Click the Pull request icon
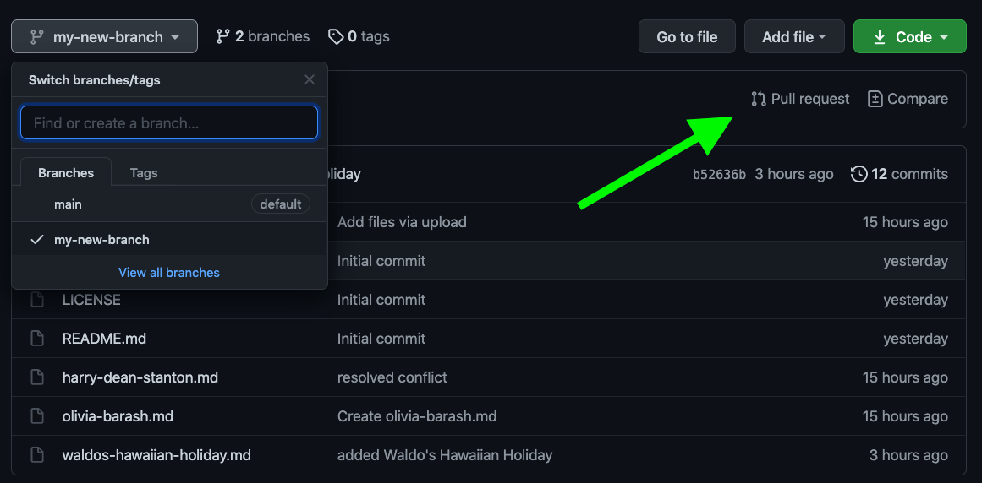The image size is (982, 483). click(x=759, y=99)
